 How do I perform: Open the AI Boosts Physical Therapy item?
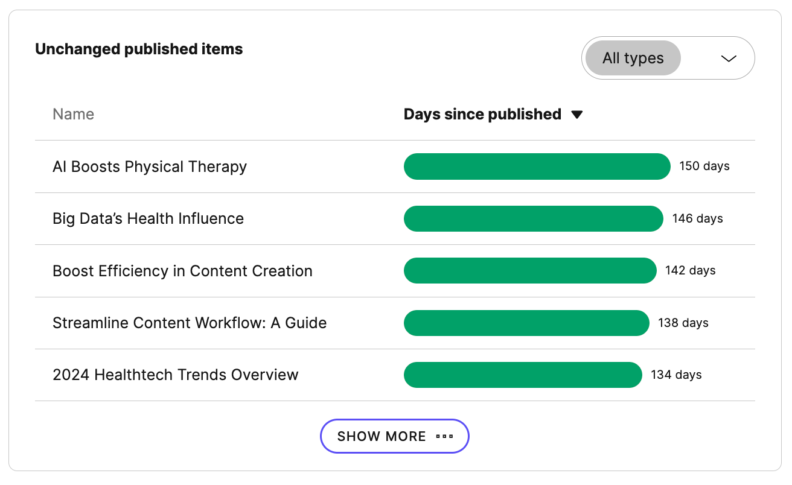point(150,166)
